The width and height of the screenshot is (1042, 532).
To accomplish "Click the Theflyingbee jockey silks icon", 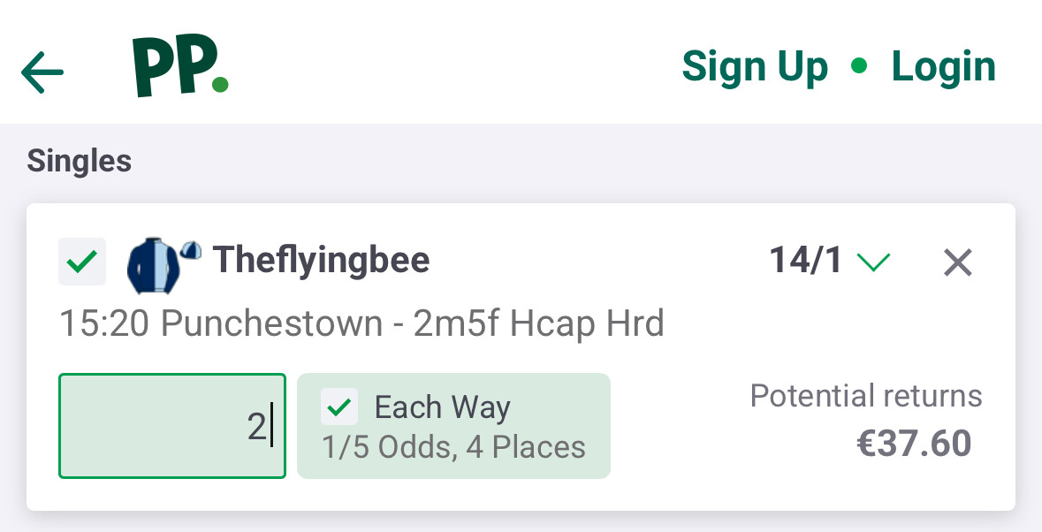I will (152, 263).
